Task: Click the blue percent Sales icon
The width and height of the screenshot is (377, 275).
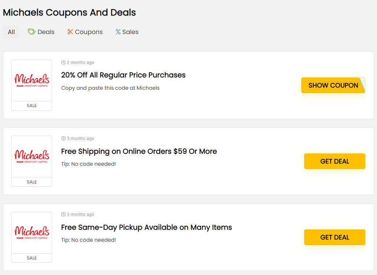Action: 118,32
